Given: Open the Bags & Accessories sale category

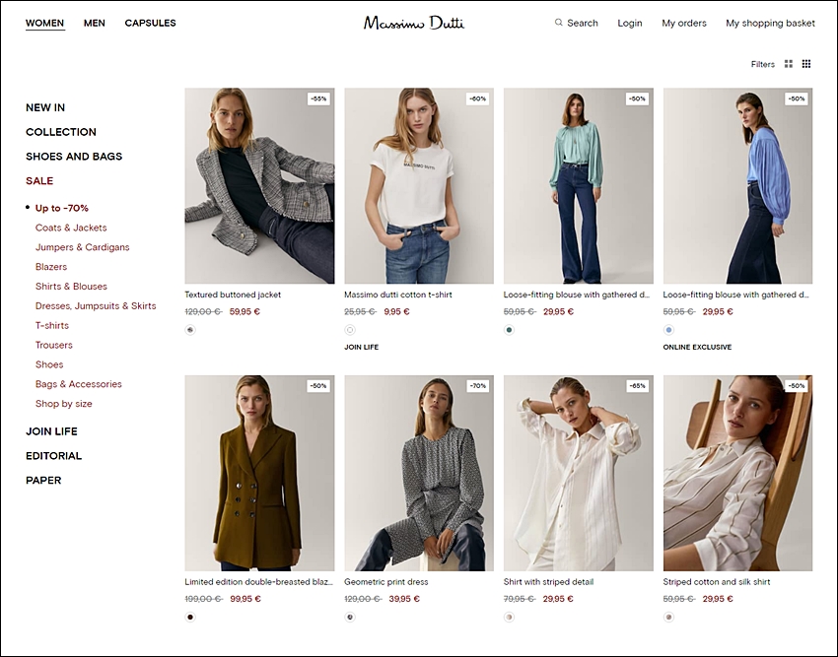Looking at the screenshot, I should click(x=79, y=384).
